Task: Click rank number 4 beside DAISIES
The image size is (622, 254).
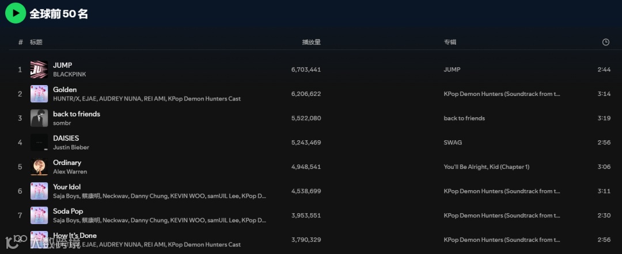Action: pos(20,143)
